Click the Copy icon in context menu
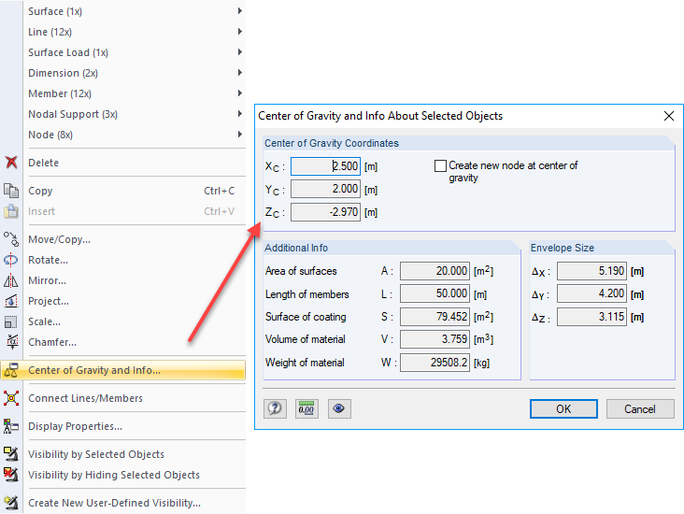Screen dimensions: 684x514 [11, 191]
